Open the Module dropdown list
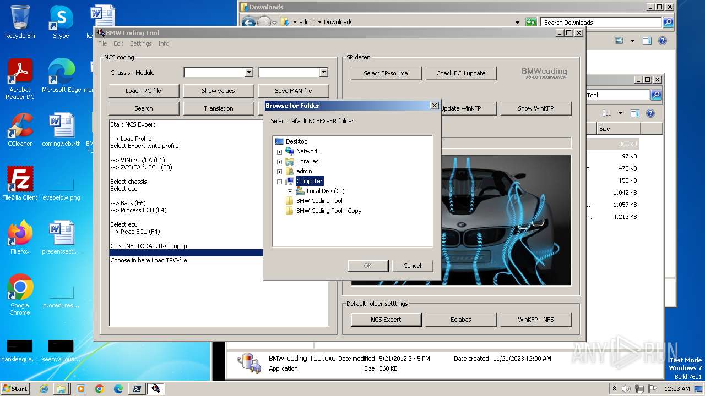 [323, 72]
